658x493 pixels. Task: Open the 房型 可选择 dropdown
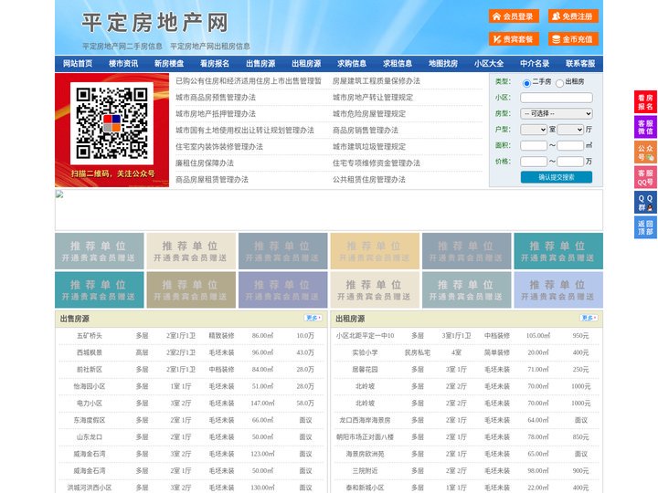557,113
